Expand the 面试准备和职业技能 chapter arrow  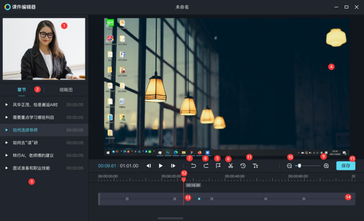[7, 168]
